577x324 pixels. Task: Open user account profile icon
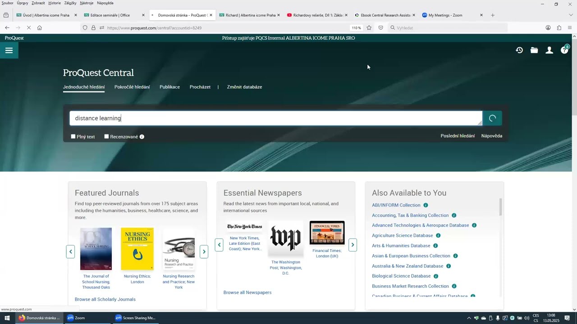pos(549,50)
